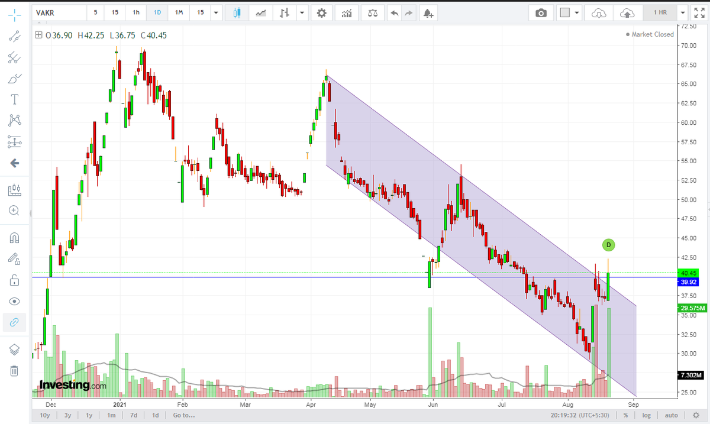
Task: Toggle lock all drawing tools
Action: [15, 280]
